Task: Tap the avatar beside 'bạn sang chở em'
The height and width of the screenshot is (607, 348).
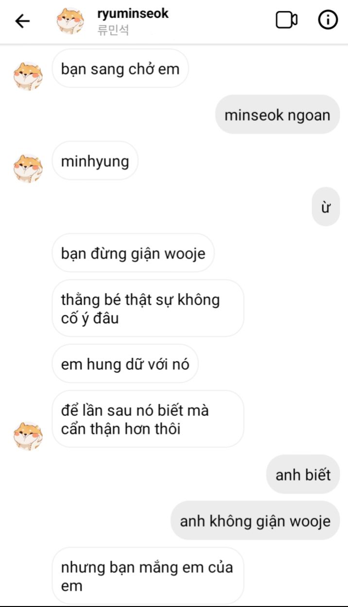Action: (x=28, y=76)
